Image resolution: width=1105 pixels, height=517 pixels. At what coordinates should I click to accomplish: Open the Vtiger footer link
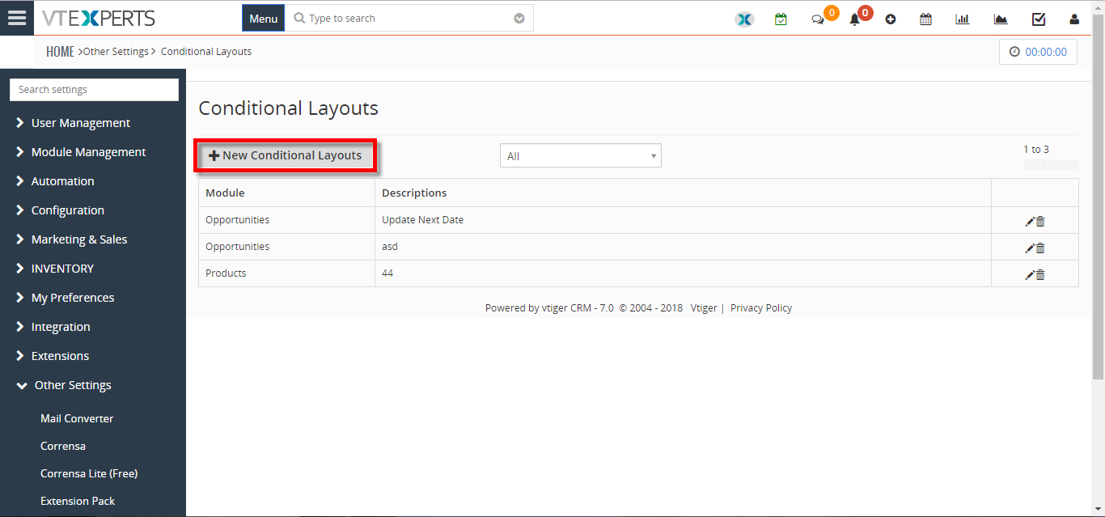click(x=704, y=308)
